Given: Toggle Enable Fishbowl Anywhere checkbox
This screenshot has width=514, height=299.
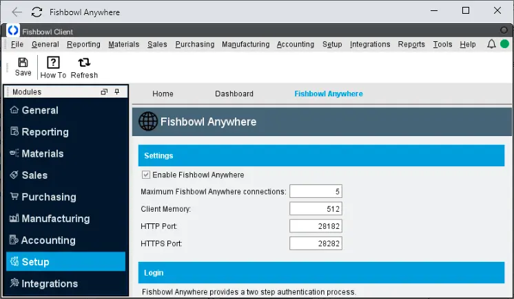Looking at the screenshot, I should coord(146,175).
